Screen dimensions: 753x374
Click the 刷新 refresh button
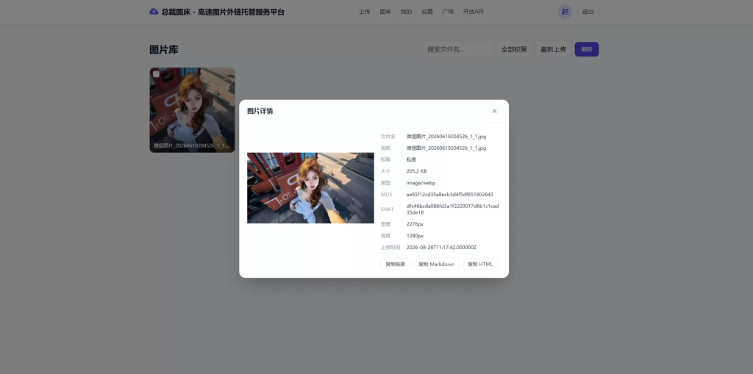pos(586,49)
